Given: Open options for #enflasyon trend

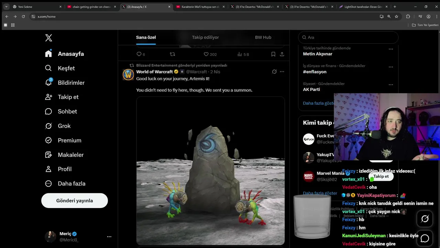Looking at the screenshot, I should pyautogui.click(x=391, y=67).
